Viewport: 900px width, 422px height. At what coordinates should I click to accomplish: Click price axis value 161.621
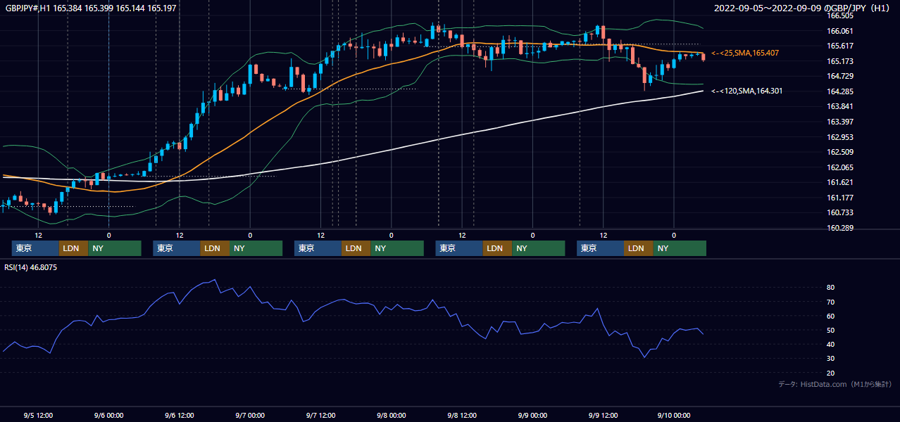840,182
